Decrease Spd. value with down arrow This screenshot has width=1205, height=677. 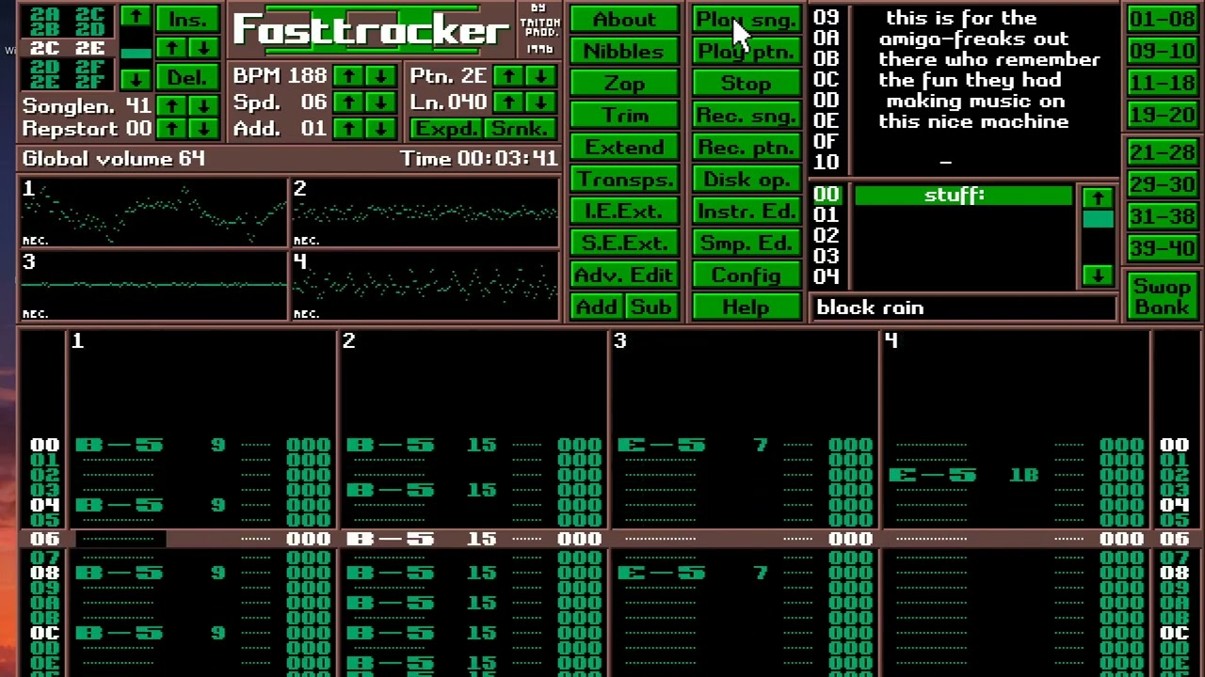[x=380, y=102]
